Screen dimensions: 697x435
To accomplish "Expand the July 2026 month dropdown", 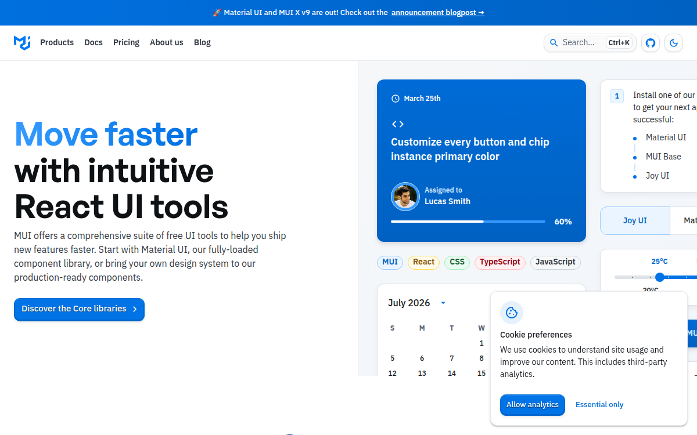I will click(443, 303).
